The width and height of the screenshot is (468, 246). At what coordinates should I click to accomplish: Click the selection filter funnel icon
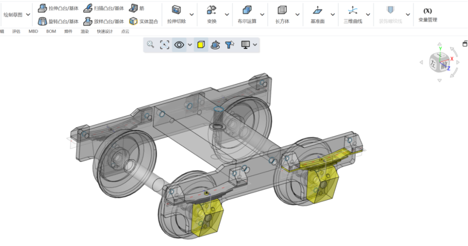(230, 45)
